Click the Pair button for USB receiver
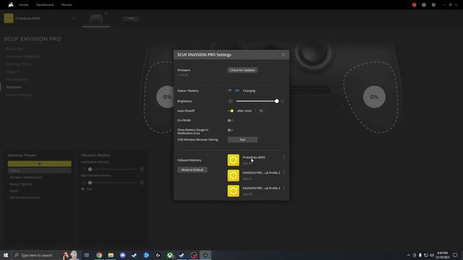Viewport: 463px width, 260px height. click(x=242, y=139)
